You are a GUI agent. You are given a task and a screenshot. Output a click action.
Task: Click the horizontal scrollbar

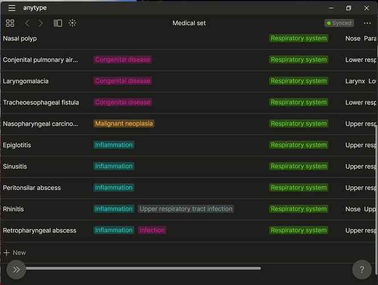[x=142, y=268]
